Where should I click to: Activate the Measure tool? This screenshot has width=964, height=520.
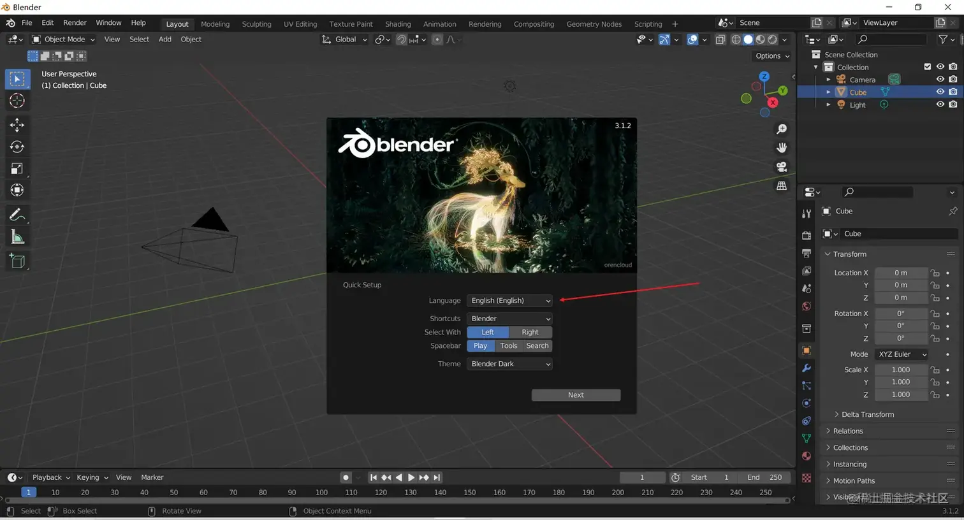[17, 238]
